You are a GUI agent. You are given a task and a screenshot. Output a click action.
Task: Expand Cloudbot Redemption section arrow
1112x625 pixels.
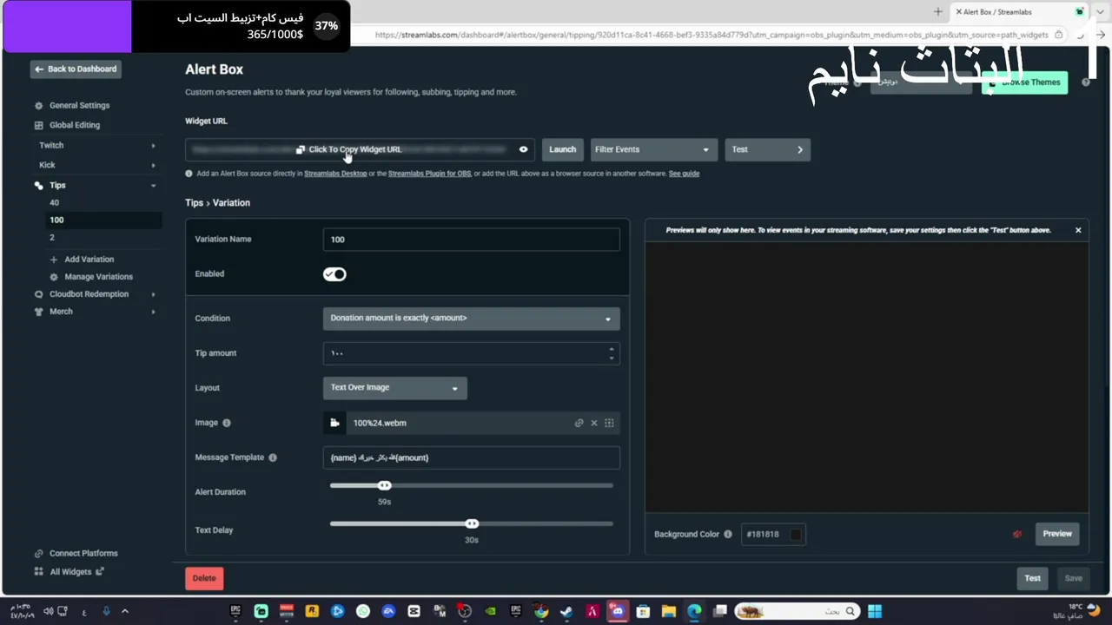point(153,294)
